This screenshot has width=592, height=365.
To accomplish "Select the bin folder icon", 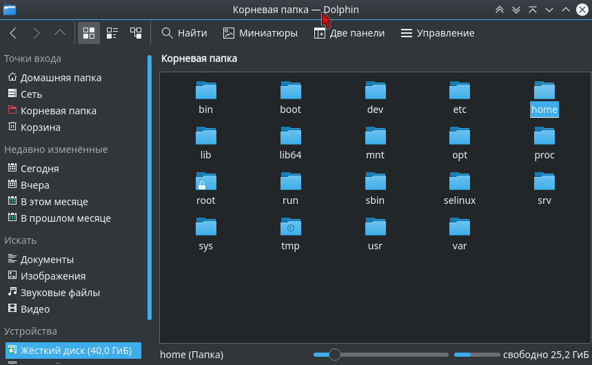I will pos(206,91).
